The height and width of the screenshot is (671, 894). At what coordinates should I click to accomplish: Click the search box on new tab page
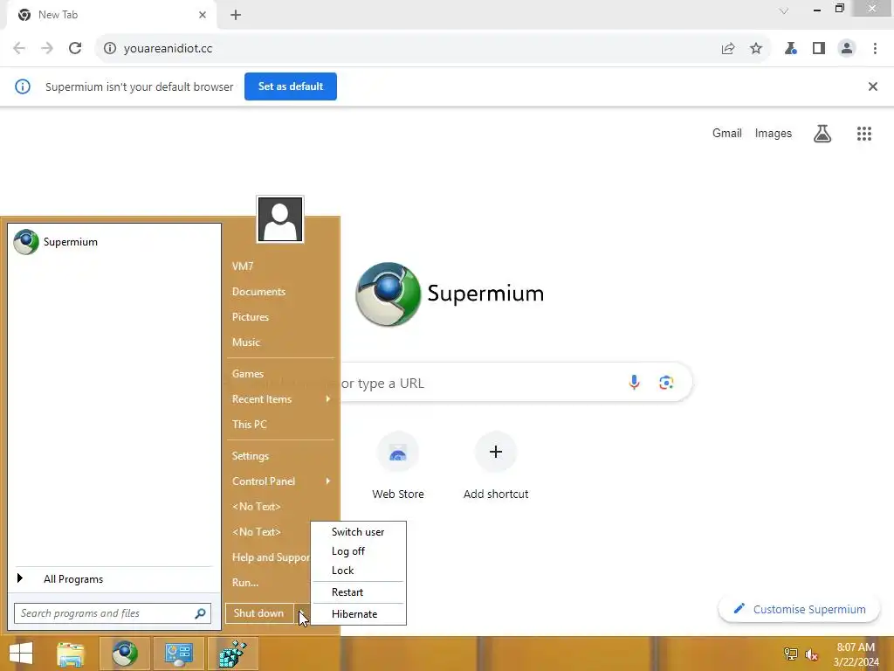tap(516, 383)
